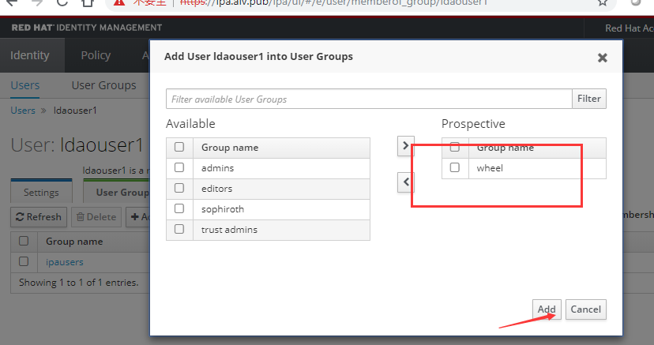Click the Cancel button
The height and width of the screenshot is (345, 654).
click(x=585, y=309)
